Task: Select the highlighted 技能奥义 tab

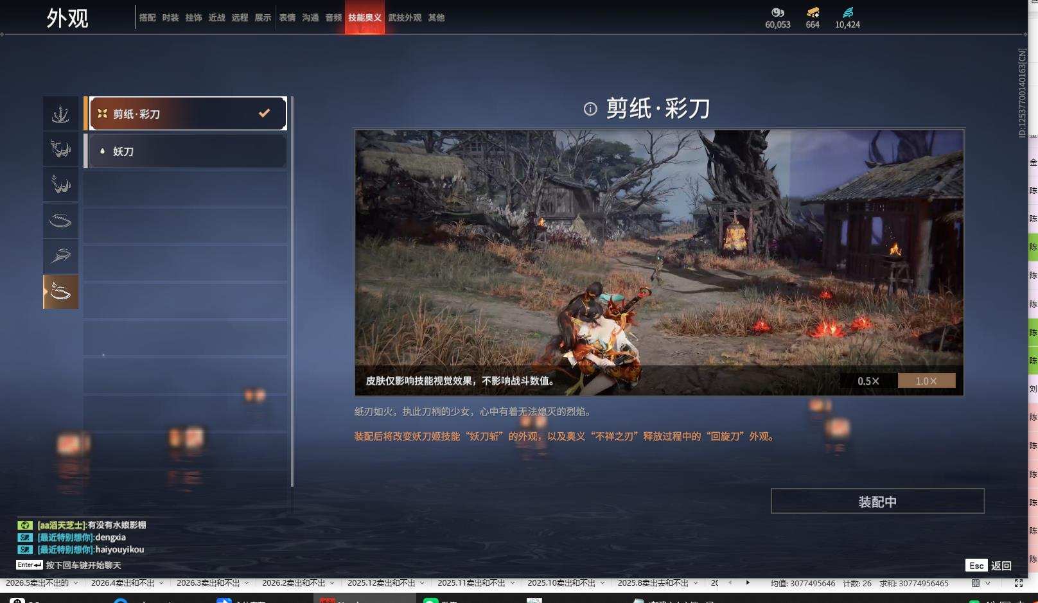Action: click(365, 18)
